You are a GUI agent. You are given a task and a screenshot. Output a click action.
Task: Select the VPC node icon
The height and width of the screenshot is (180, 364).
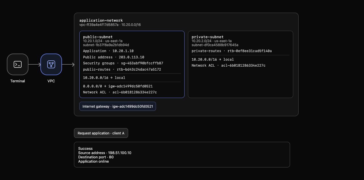tap(51, 64)
